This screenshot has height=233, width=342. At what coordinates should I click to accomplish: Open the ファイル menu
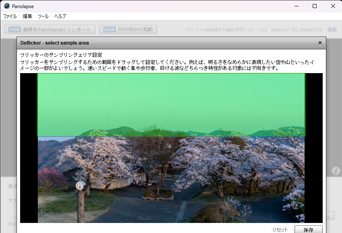click(x=10, y=16)
